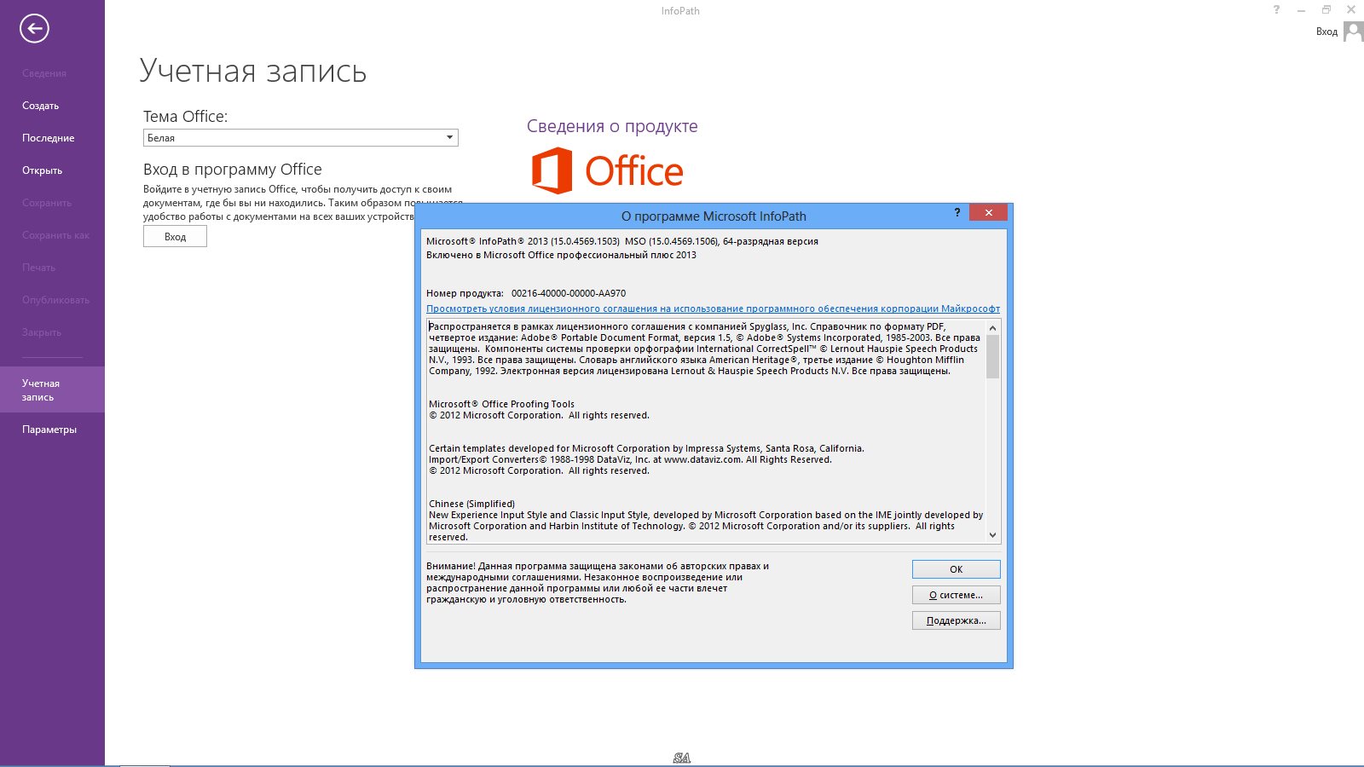Click the Вход link at top right
This screenshot has width=1364, height=767.
click(x=1326, y=32)
